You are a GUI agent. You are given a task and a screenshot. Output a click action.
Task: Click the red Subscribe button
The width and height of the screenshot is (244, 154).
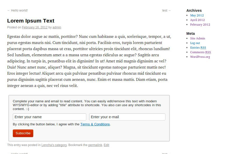tap(23, 133)
